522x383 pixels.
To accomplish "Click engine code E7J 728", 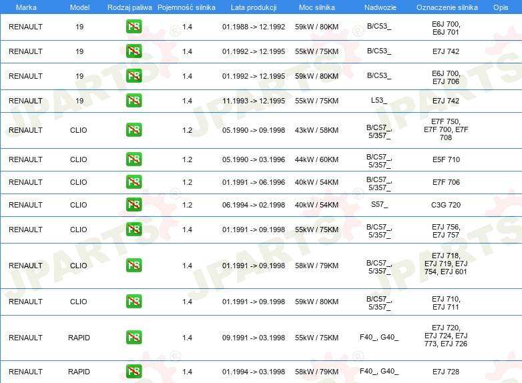I will click(446, 372).
